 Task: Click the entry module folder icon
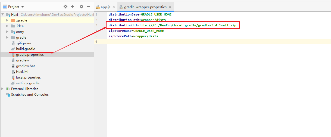[13, 32]
